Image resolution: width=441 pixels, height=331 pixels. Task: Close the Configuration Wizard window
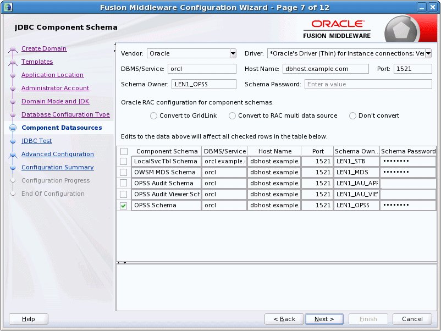pyautogui.click(x=433, y=7)
